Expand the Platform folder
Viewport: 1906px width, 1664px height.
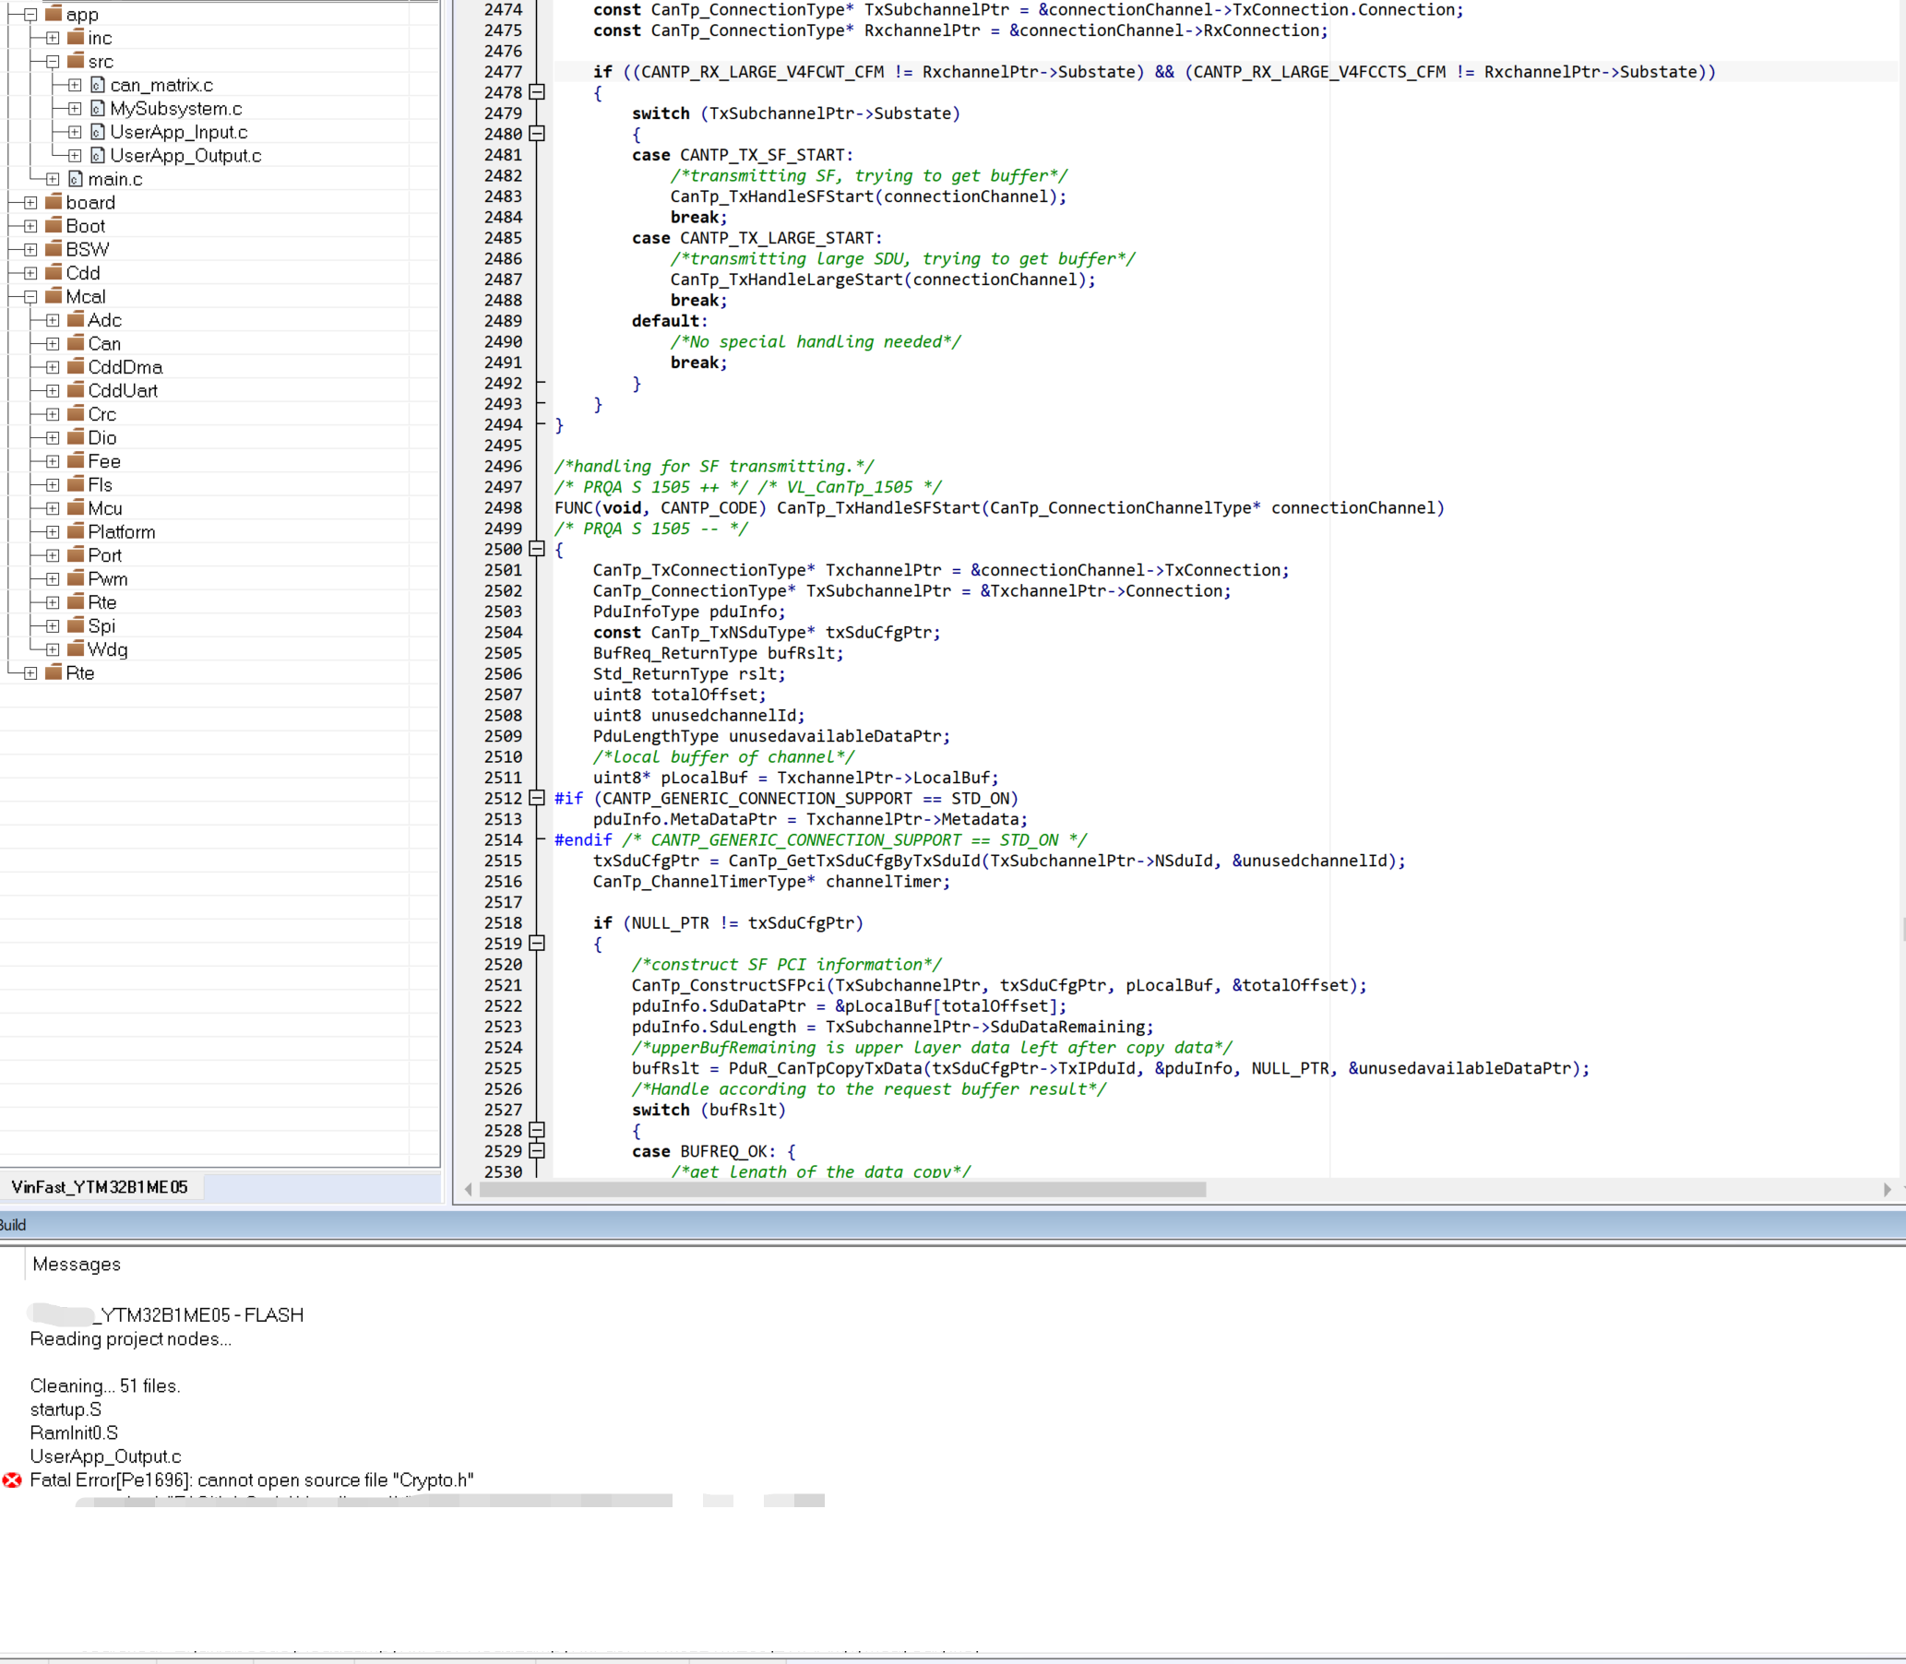coord(53,532)
